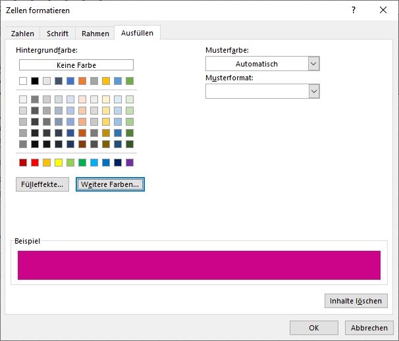Confirm with the OK button
Viewport: 399px width, 341px height.
(314, 327)
